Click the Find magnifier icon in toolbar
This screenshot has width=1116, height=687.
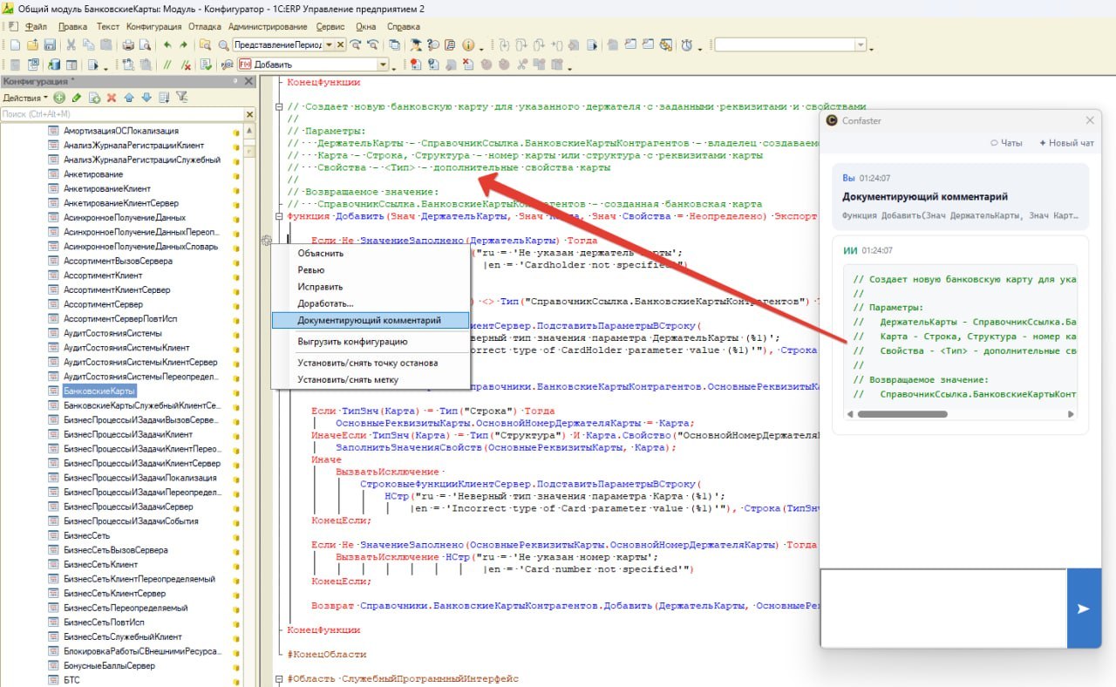click(223, 44)
